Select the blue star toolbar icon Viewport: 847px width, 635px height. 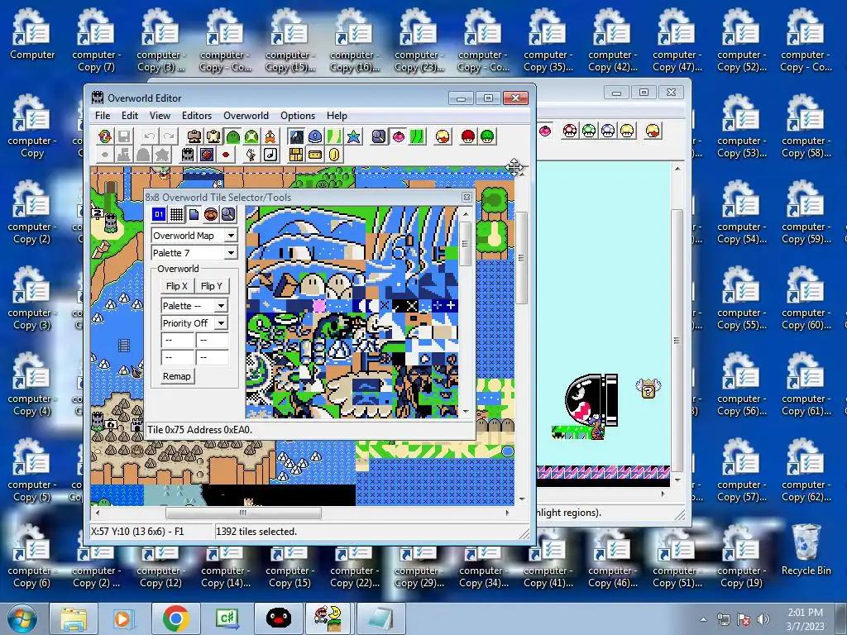[354, 136]
